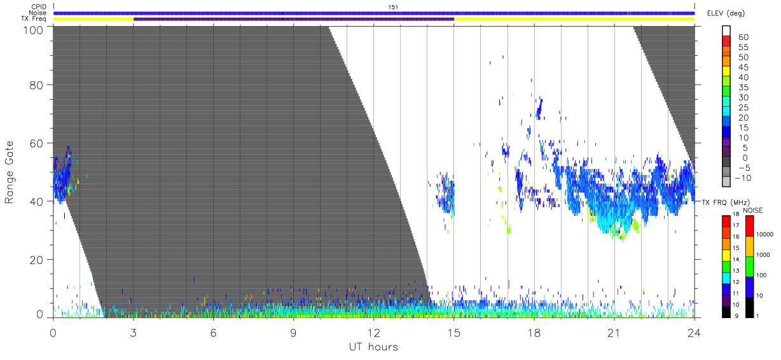Click the TX Freq row label
The height and width of the screenshot is (360, 781).
coord(34,19)
